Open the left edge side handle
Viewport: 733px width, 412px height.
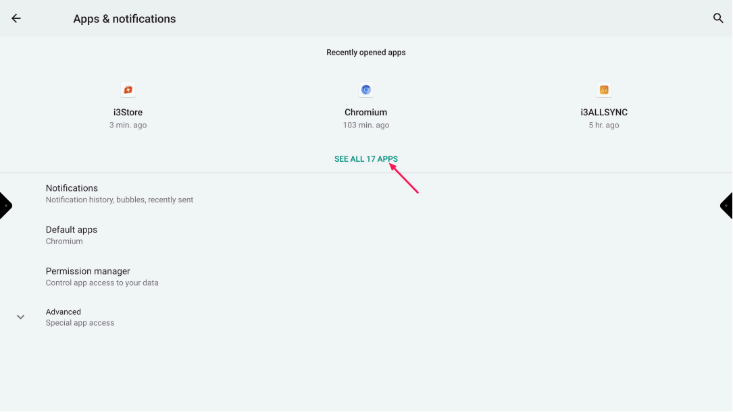click(5, 206)
